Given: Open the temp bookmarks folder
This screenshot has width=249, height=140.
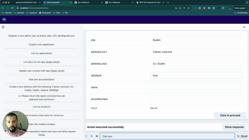Looking at the screenshot, I should [56, 13].
